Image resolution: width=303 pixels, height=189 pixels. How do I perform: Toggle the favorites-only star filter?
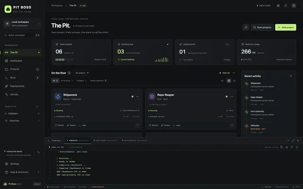[x=222, y=81]
